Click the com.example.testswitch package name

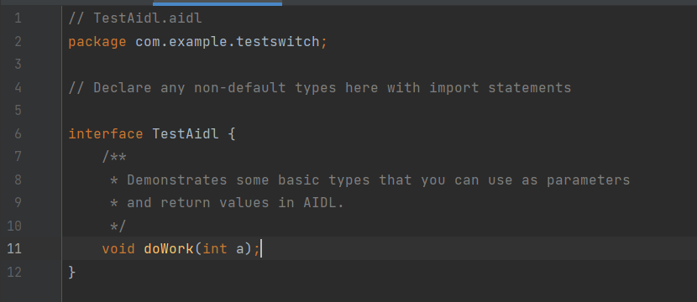point(227,42)
